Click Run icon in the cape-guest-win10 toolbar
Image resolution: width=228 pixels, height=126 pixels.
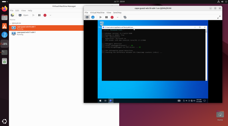[x=101, y=17]
